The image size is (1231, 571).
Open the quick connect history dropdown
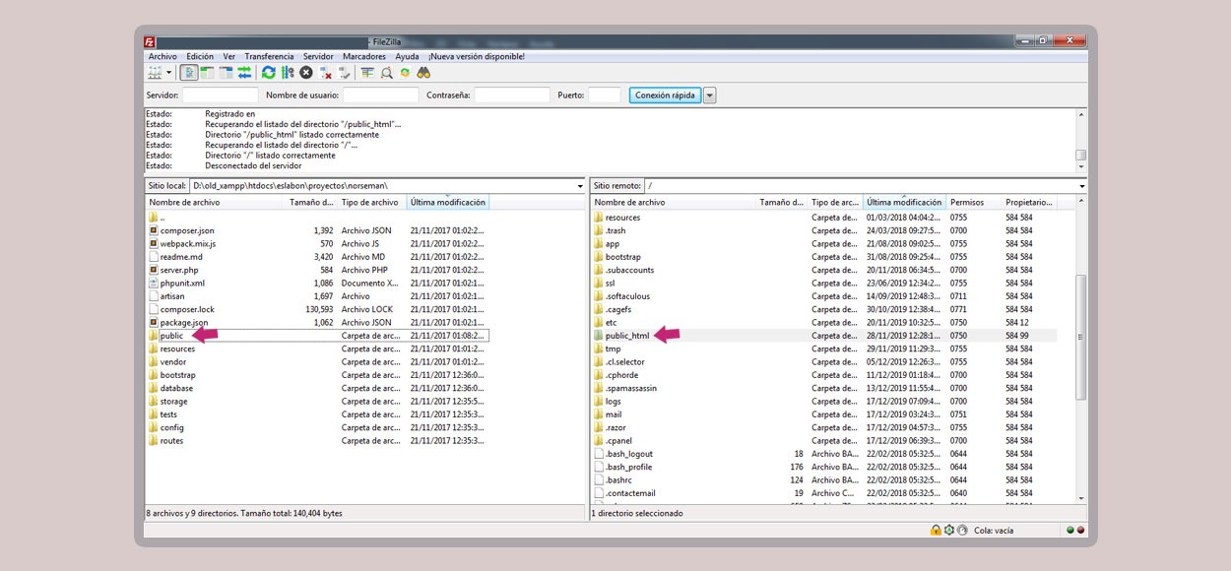pos(710,95)
